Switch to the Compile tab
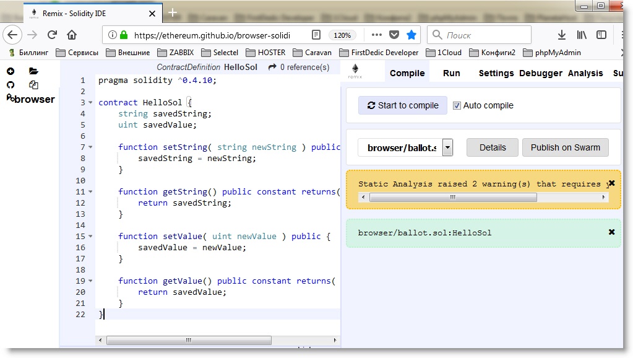Image resolution: width=633 pixels, height=358 pixels. tap(407, 73)
